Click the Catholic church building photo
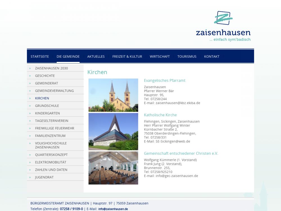This screenshot has height=211, width=281. (113, 132)
